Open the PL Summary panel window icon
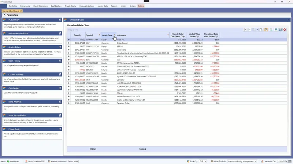 (x=60, y=20)
